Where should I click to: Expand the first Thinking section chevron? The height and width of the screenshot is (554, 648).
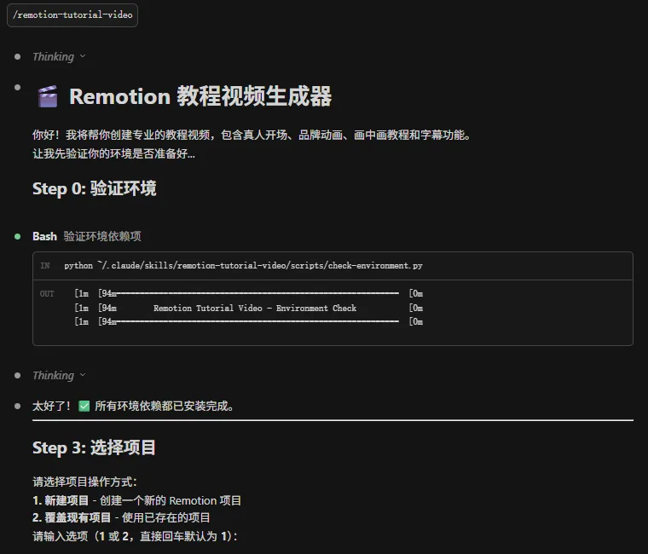(83, 56)
